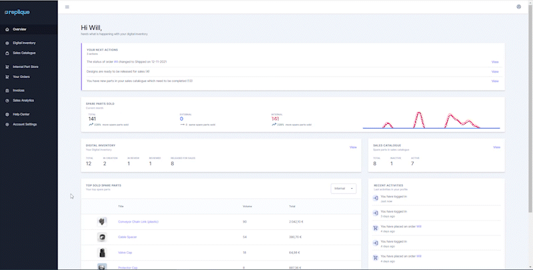Image resolution: width=533 pixels, height=270 pixels.
Task: Click the In Creation count 2
Action: [x=105, y=163]
